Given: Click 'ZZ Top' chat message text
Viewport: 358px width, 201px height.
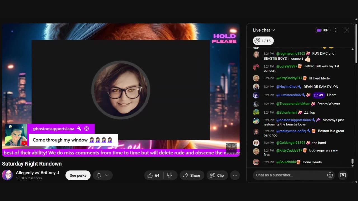Looking at the screenshot, I should click(310, 113).
